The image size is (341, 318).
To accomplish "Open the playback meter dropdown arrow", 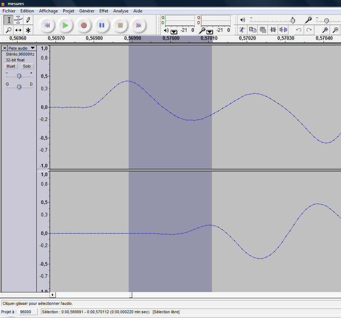I will [174, 32].
